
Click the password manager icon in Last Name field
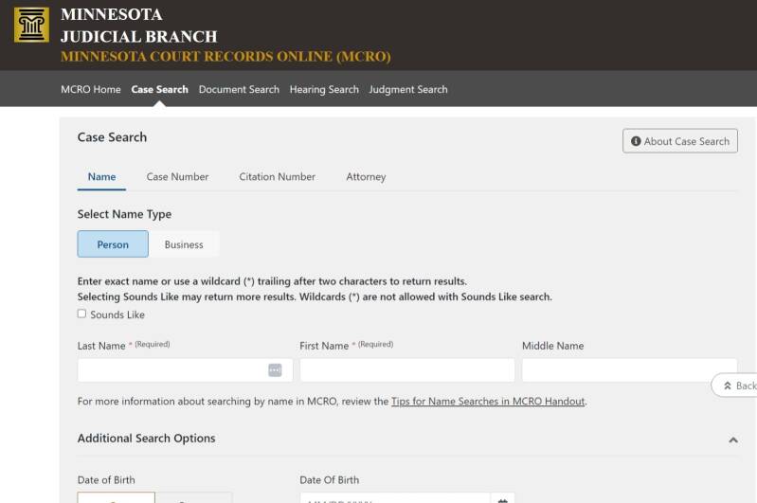coord(275,370)
